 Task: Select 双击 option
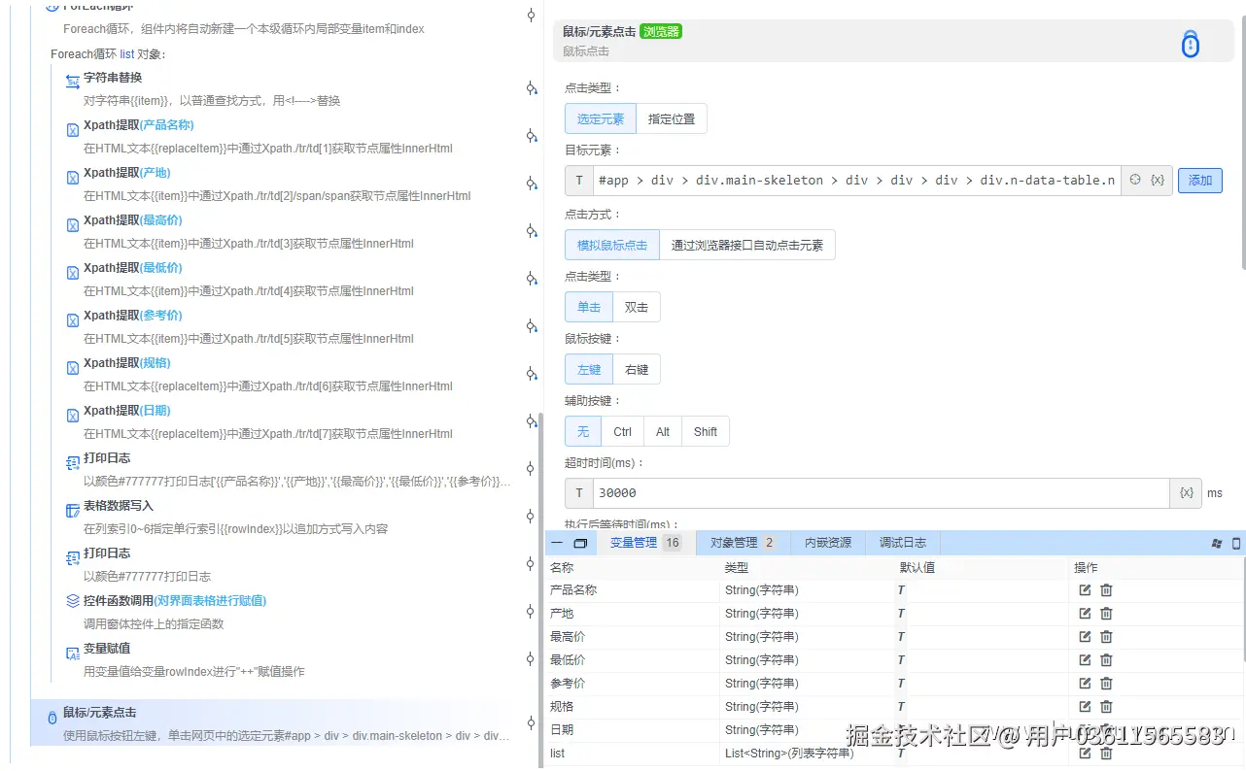pyautogui.click(x=637, y=307)
